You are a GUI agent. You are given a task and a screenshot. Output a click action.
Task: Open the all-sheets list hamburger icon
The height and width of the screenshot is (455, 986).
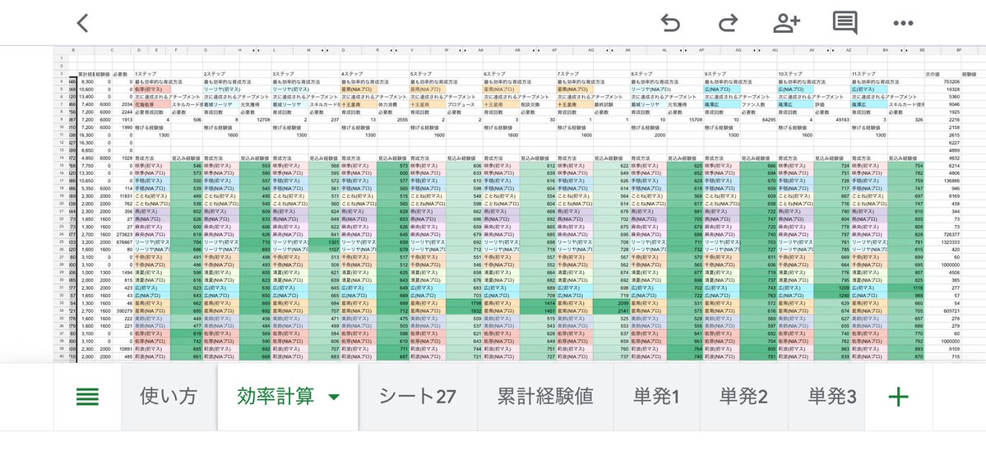click(87, 397)
